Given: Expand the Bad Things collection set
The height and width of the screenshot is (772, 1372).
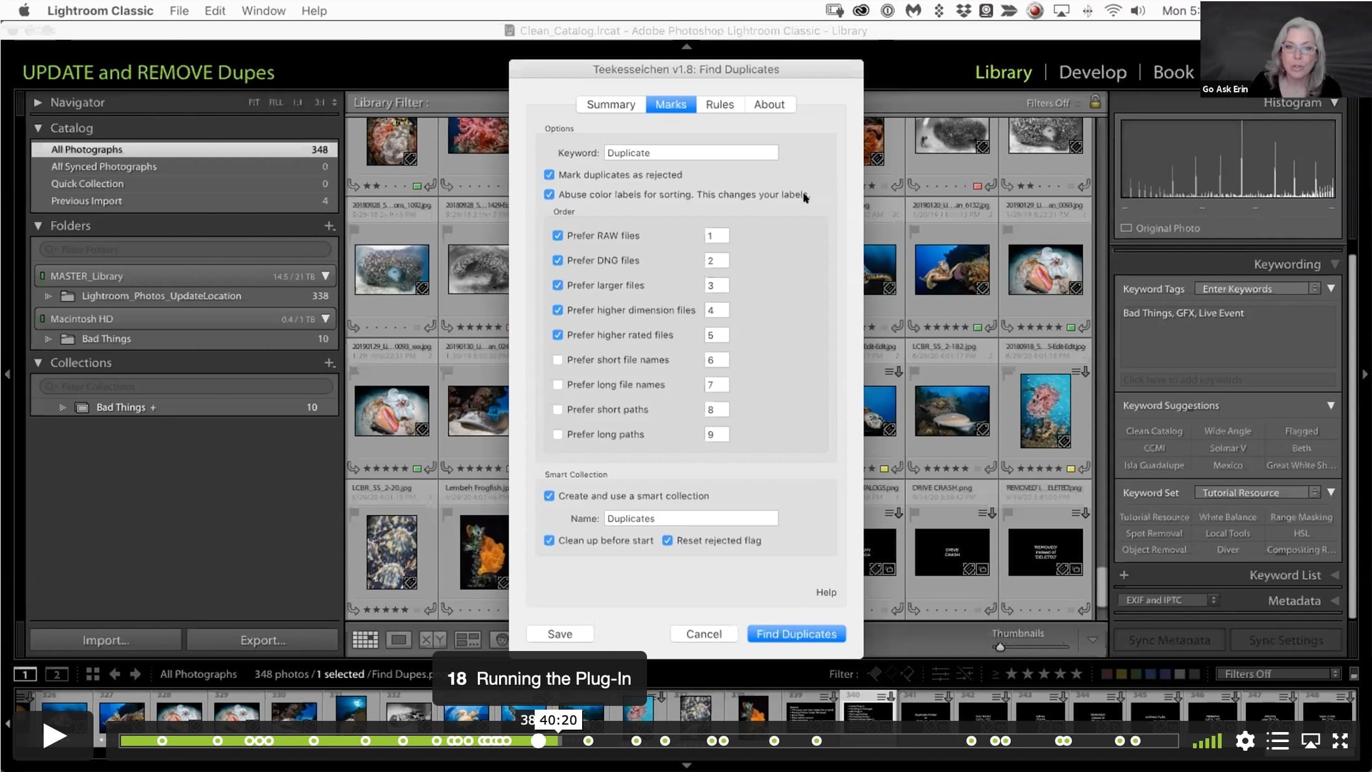Looking at the screenshot, I should click(x=62, y=408).
